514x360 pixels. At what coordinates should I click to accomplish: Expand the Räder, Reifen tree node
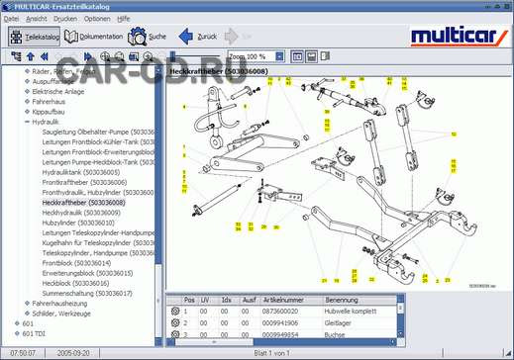click(28, 71)
